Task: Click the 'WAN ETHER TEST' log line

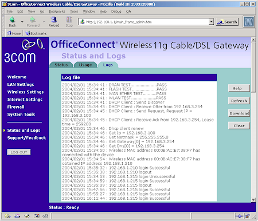Action: [x=114, y=93]
